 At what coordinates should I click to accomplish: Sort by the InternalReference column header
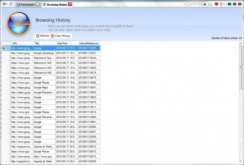click(x=89, y=44)
